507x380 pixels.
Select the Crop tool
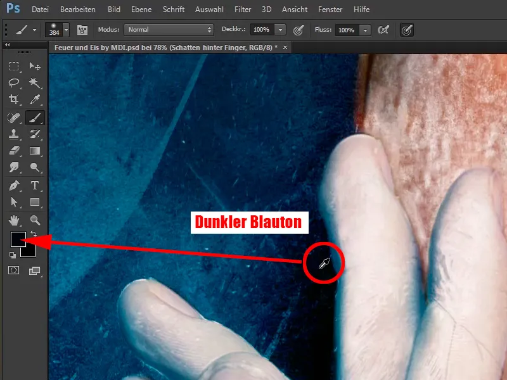pyautogui.click(x=13, y=99)
